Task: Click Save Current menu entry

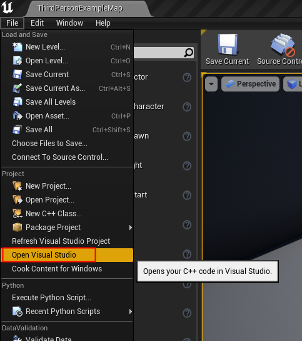Action: pyautogui.click(x=67, y=75)
